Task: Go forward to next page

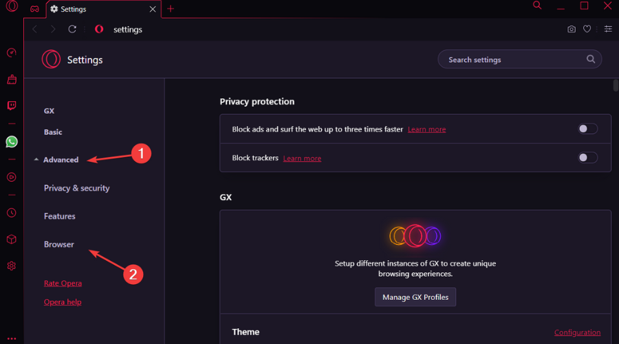Action: [x=53, y=29]
